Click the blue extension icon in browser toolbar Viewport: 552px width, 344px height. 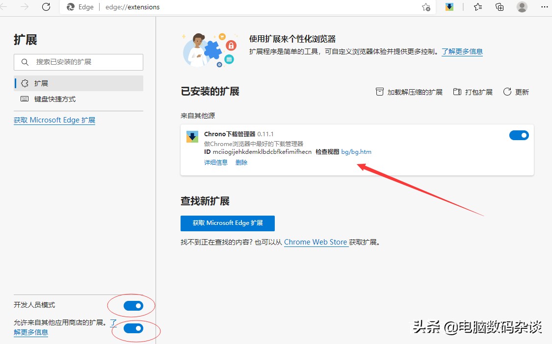449,7
